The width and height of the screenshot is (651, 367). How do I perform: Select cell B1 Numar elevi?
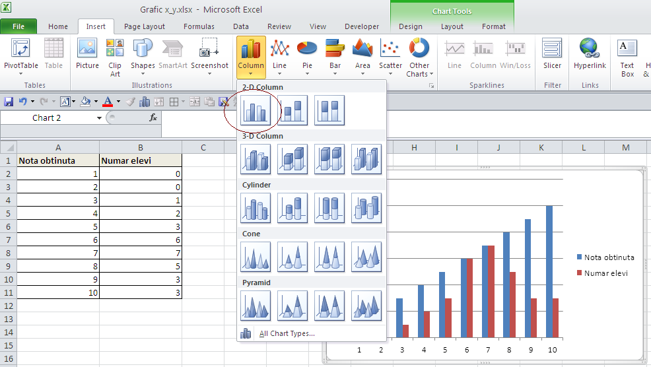141,160
